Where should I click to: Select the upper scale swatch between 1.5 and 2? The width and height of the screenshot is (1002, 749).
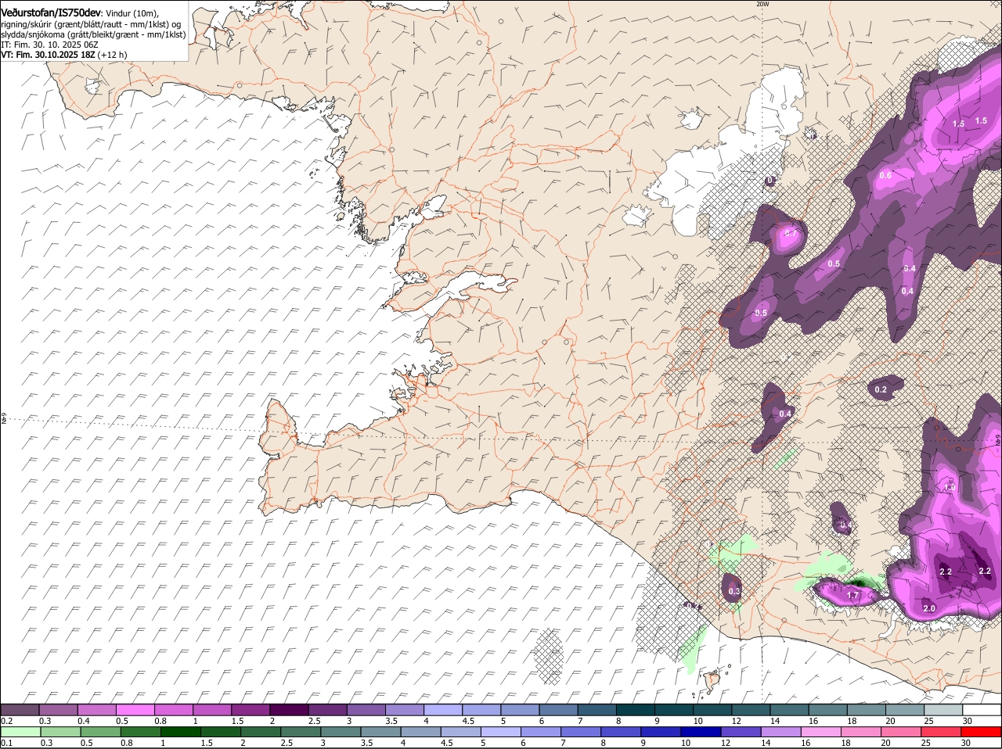tap(250, 710)
